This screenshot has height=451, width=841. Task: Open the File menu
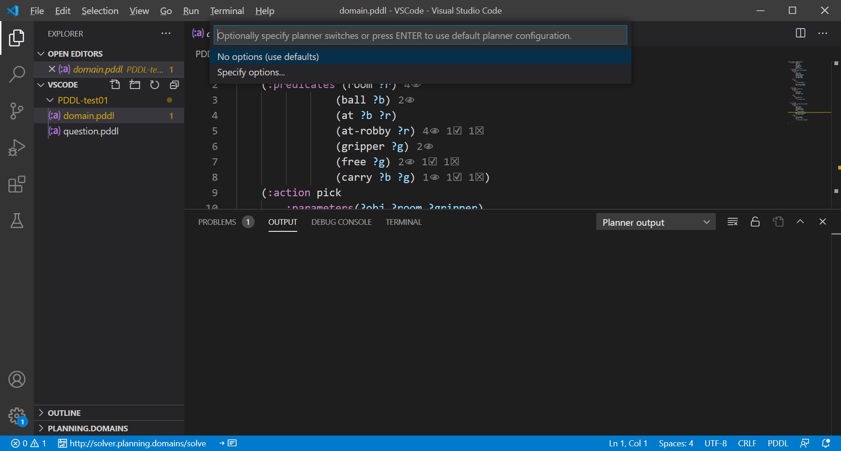coord(37,11)
